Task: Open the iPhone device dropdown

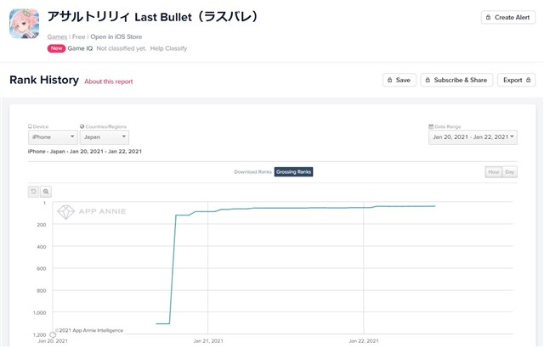Action: coord(53,137)
